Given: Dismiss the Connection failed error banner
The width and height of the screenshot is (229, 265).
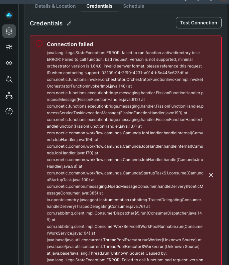Looking at the screenshot, I should (x=211, y=175).
